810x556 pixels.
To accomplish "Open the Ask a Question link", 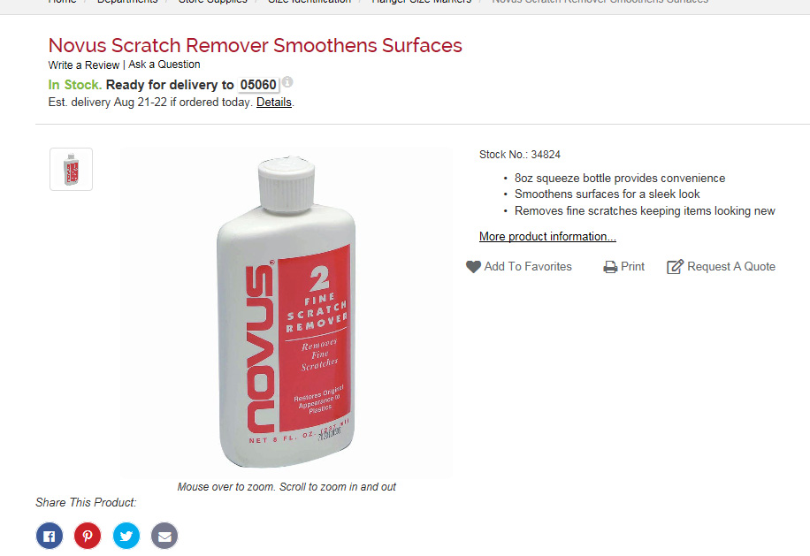I will coord(164,65).
